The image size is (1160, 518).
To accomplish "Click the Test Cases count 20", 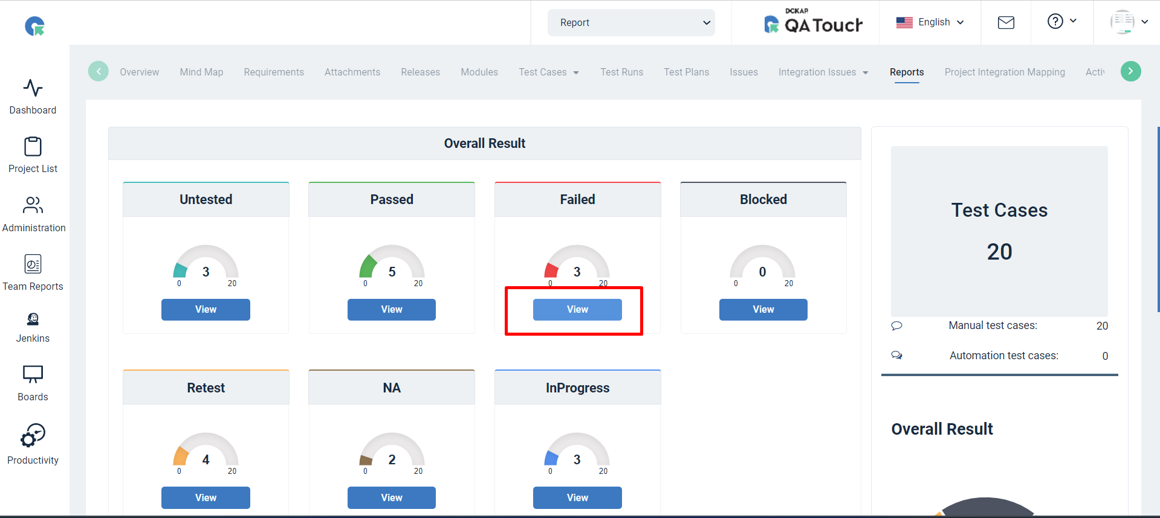I will [x=999, y=252].
